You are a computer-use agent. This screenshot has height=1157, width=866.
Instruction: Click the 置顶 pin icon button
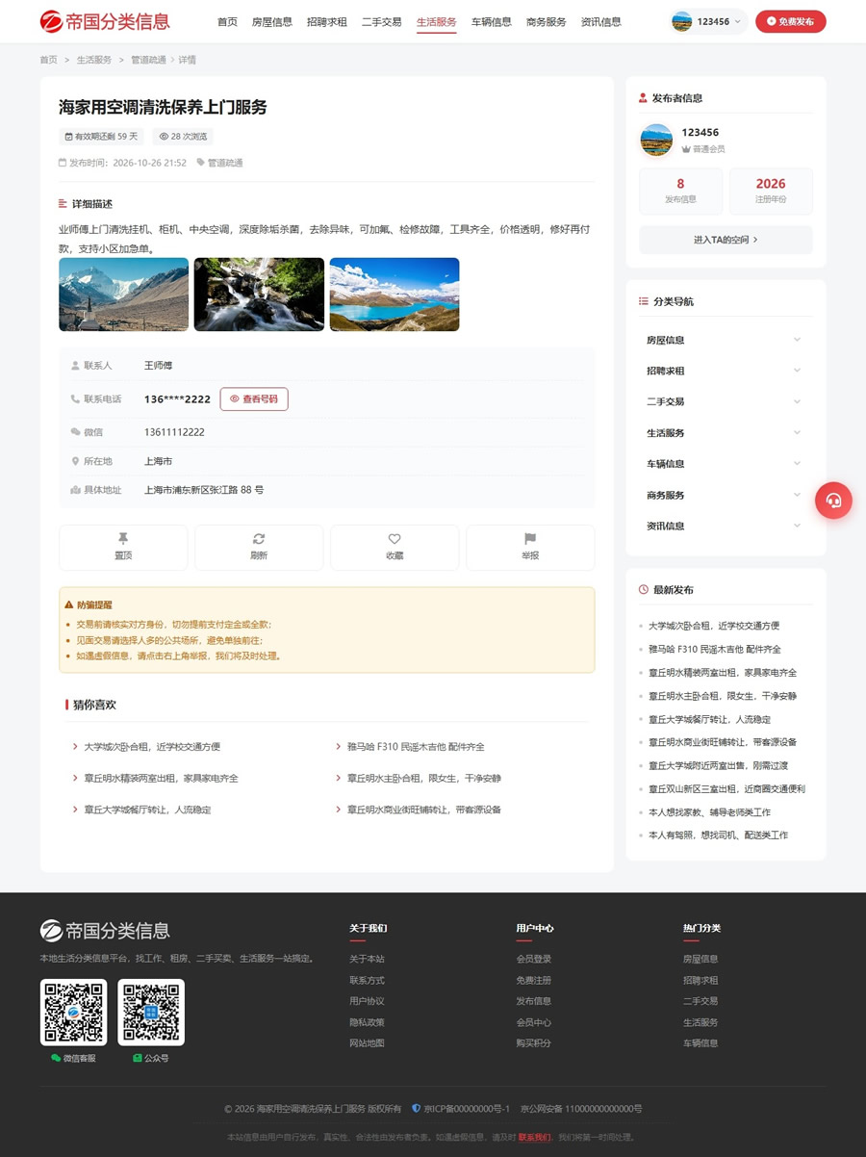(123, 547)
